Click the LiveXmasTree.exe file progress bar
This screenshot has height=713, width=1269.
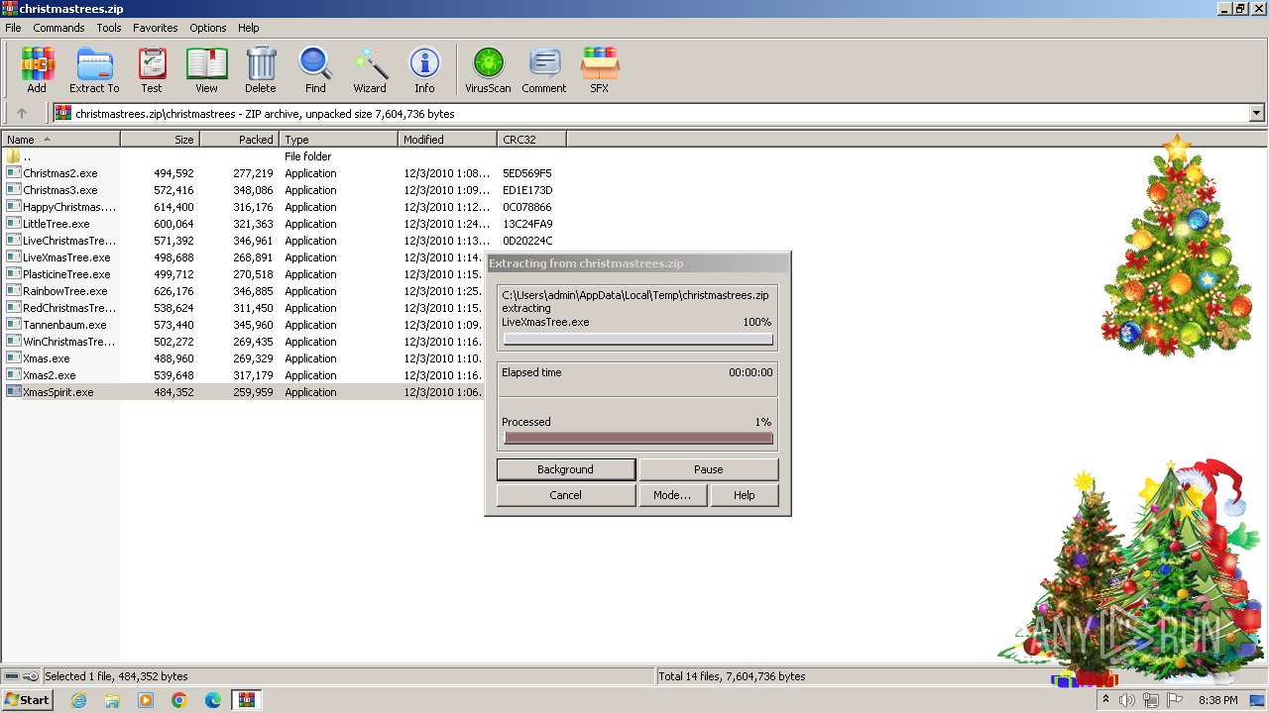[x=637, y=340]
